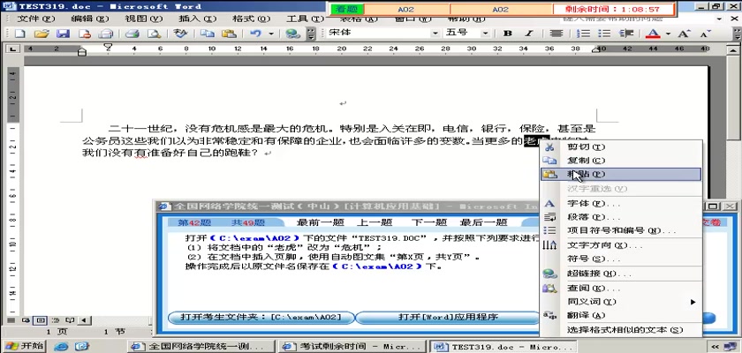
Task: Open the font size dropdown showing 五号
Action: (x=486, y=34)
